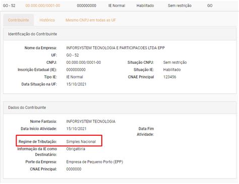
Task: Select company name INFORSYSTEM TECNOLOGIA E PARTICIPACOES LTDA EPP
Action: (x=115, y=48)
